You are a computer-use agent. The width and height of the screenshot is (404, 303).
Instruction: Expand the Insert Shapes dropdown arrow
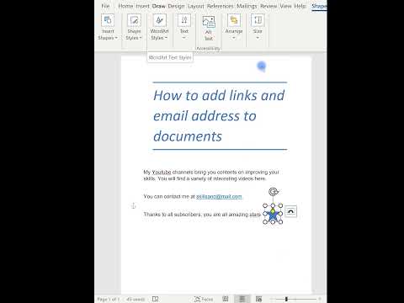[116, 38]
